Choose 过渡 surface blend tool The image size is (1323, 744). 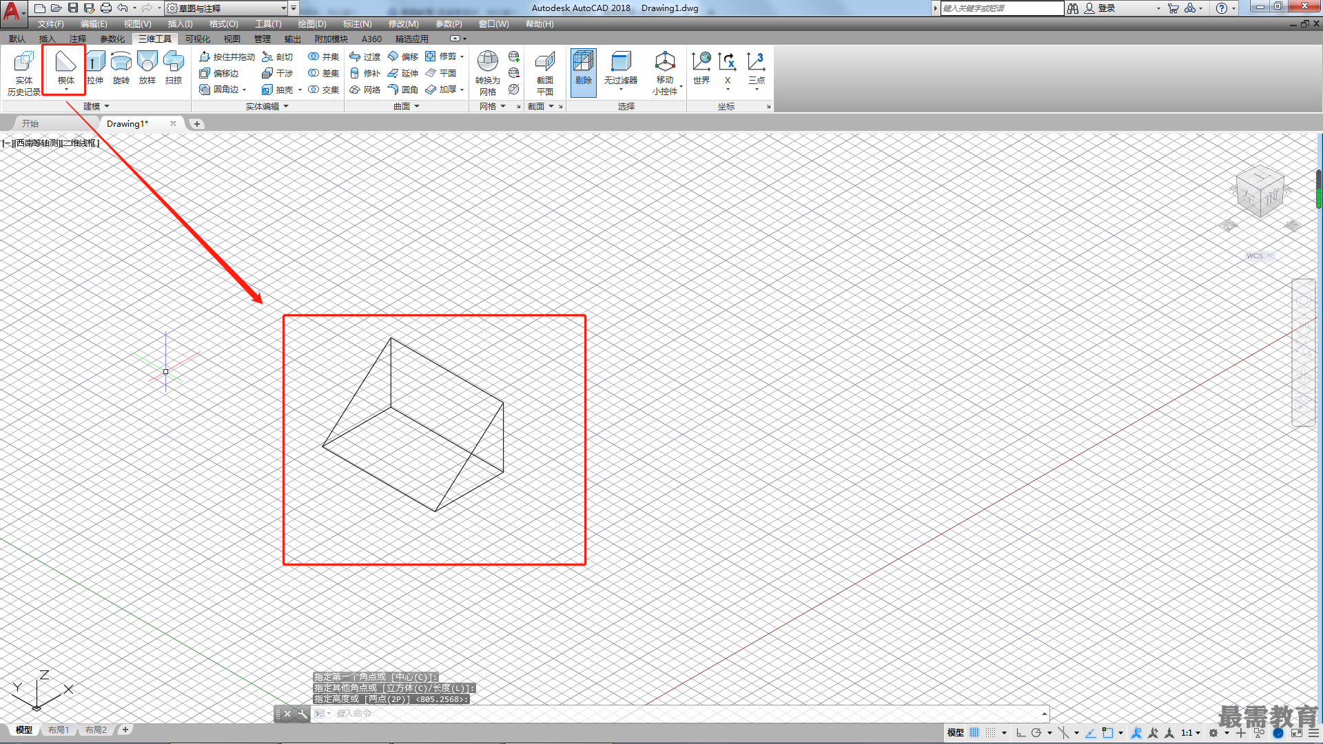[x=365, y=56]
